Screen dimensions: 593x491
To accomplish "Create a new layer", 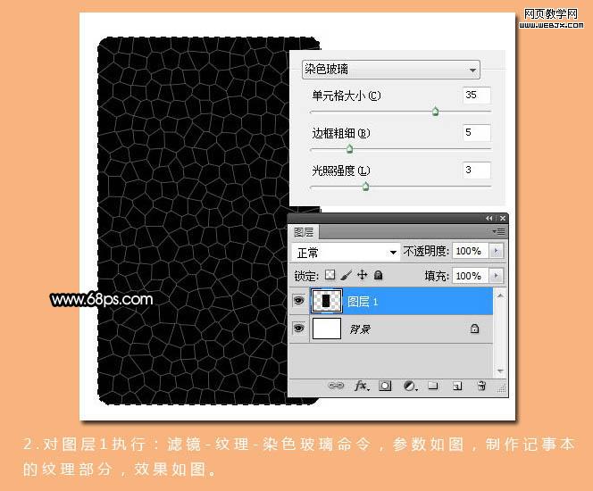I will coord(457,386).
